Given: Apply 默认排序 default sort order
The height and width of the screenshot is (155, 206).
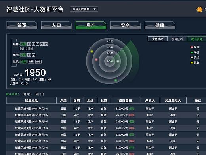Looking at the screenshot, I should click(x=13, y=94).
